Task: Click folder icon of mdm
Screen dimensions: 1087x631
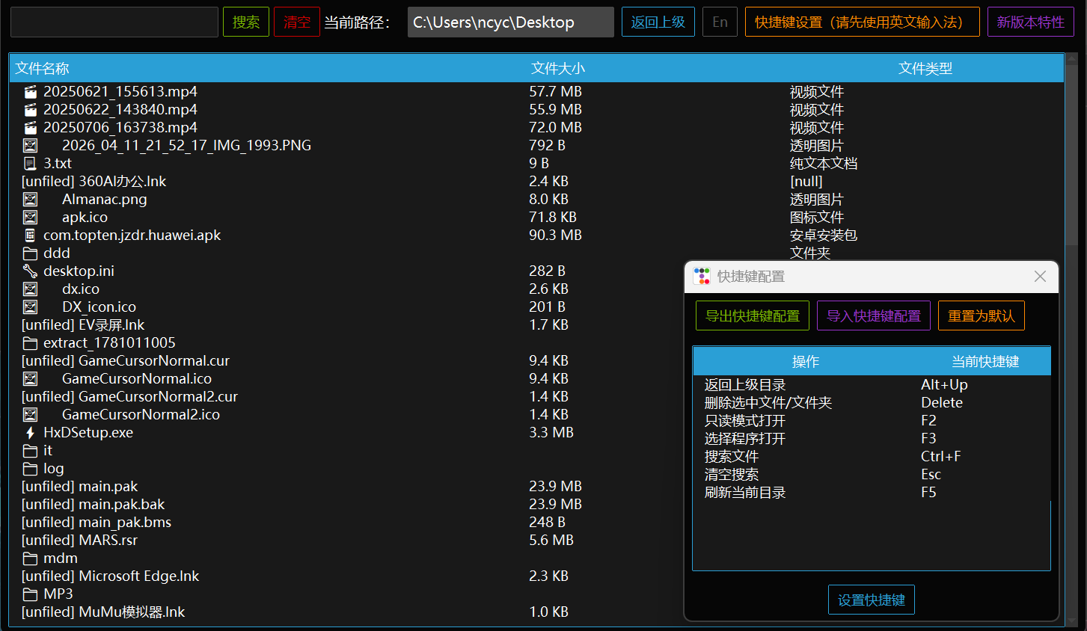Action: [x=30, y=558]
